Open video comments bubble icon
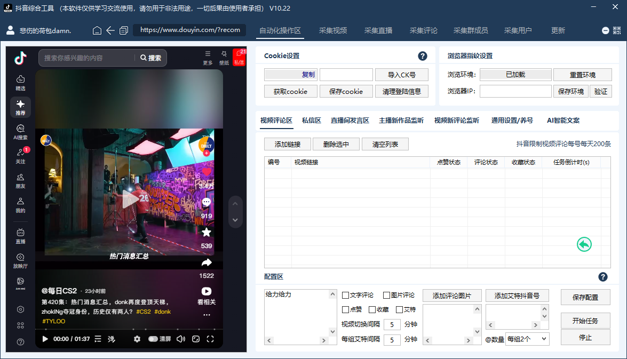Screen dimensions: 627x359 tap(207, 203)
